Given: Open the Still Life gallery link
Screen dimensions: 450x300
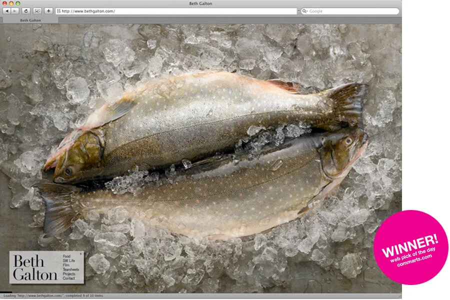Looking at the screenshot, I should point(69,260).
